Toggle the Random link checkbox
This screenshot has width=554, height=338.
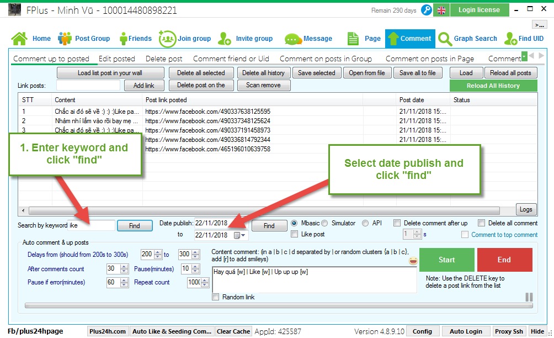(x=216, y=297)
